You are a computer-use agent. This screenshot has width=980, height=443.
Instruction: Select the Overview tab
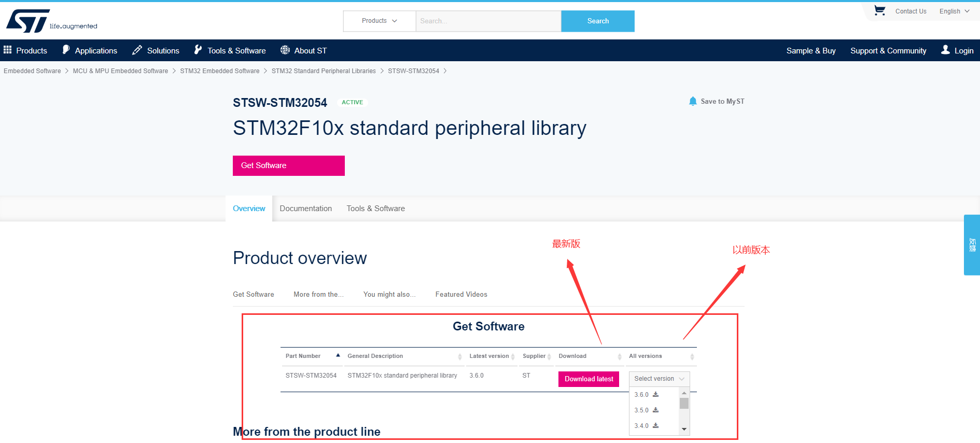click(x=249, y=209)
